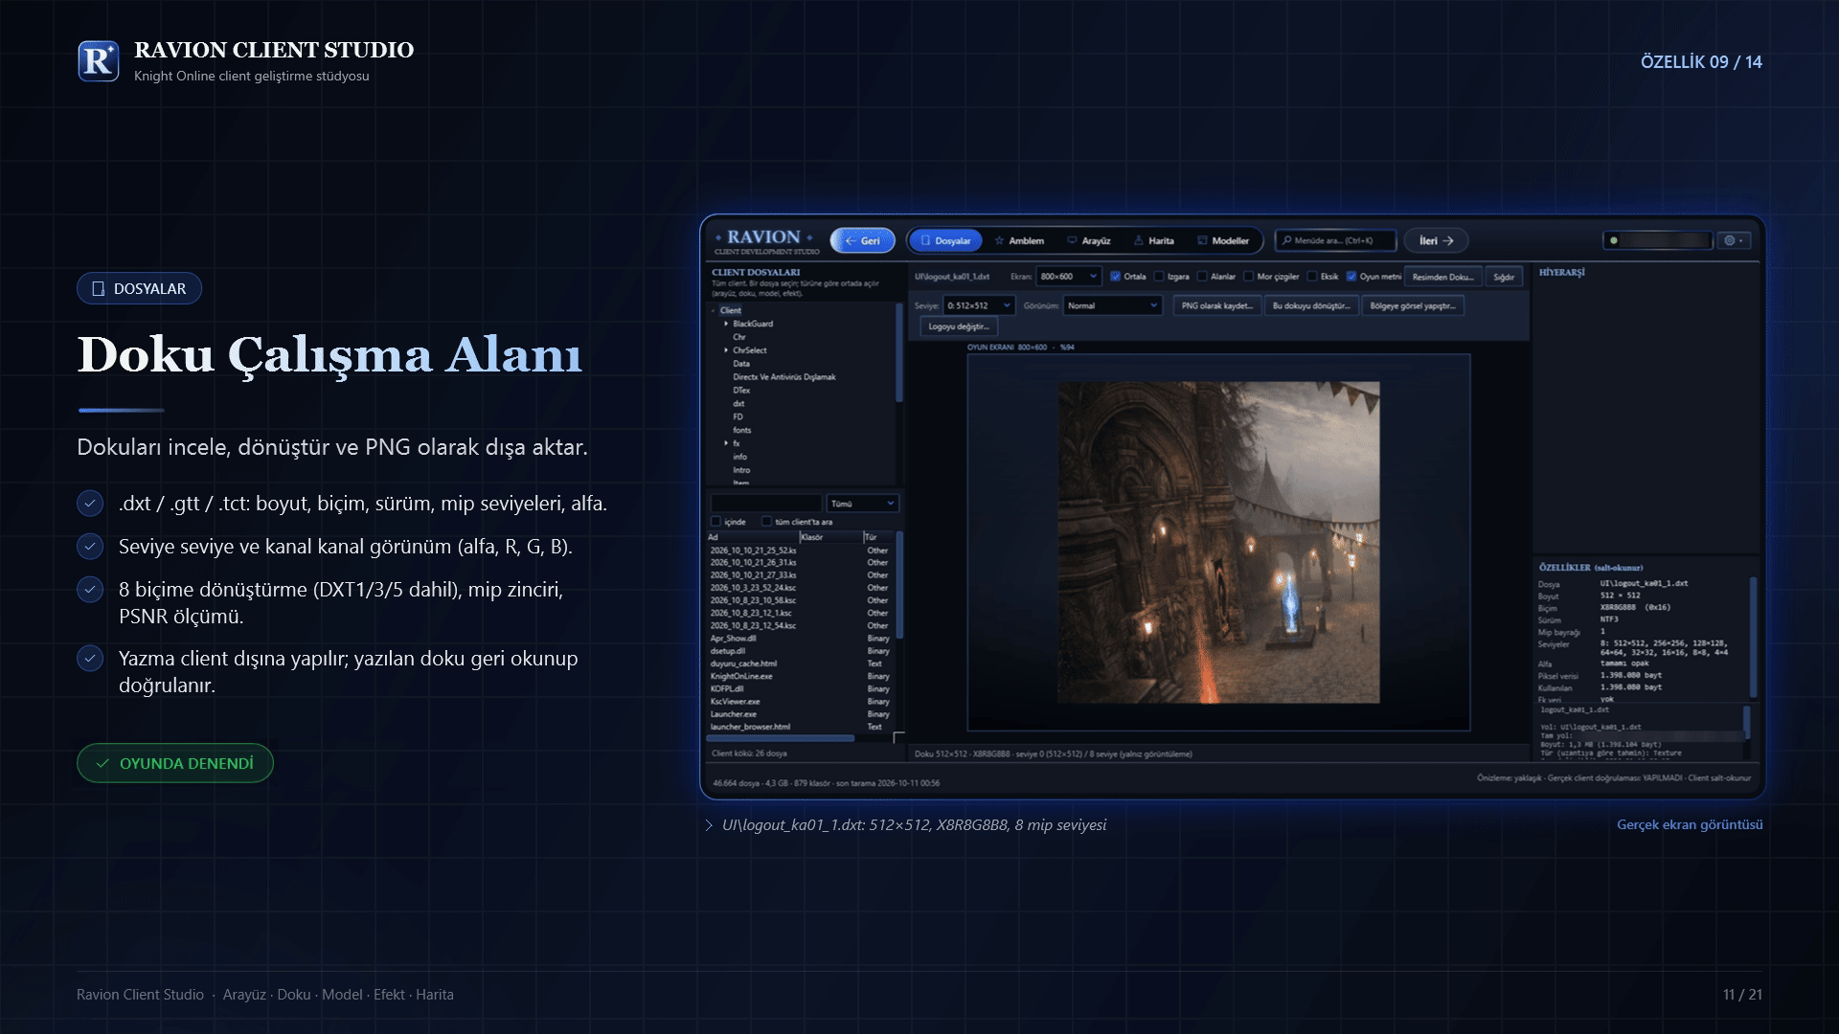Click the Sığdır button

tap(1504, 277)
